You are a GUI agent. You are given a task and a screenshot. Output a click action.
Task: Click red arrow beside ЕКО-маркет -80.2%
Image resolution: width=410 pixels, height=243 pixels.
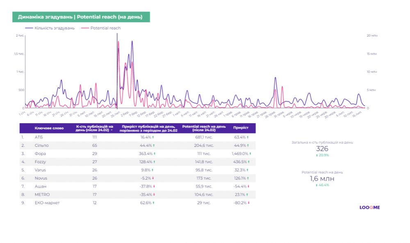pyautogui.click(x=248, y=202)
